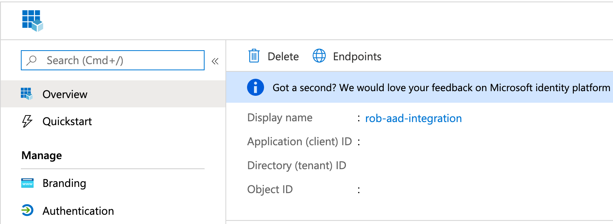
Task: Select Branding under Manage
Action: tap(113, 183)
